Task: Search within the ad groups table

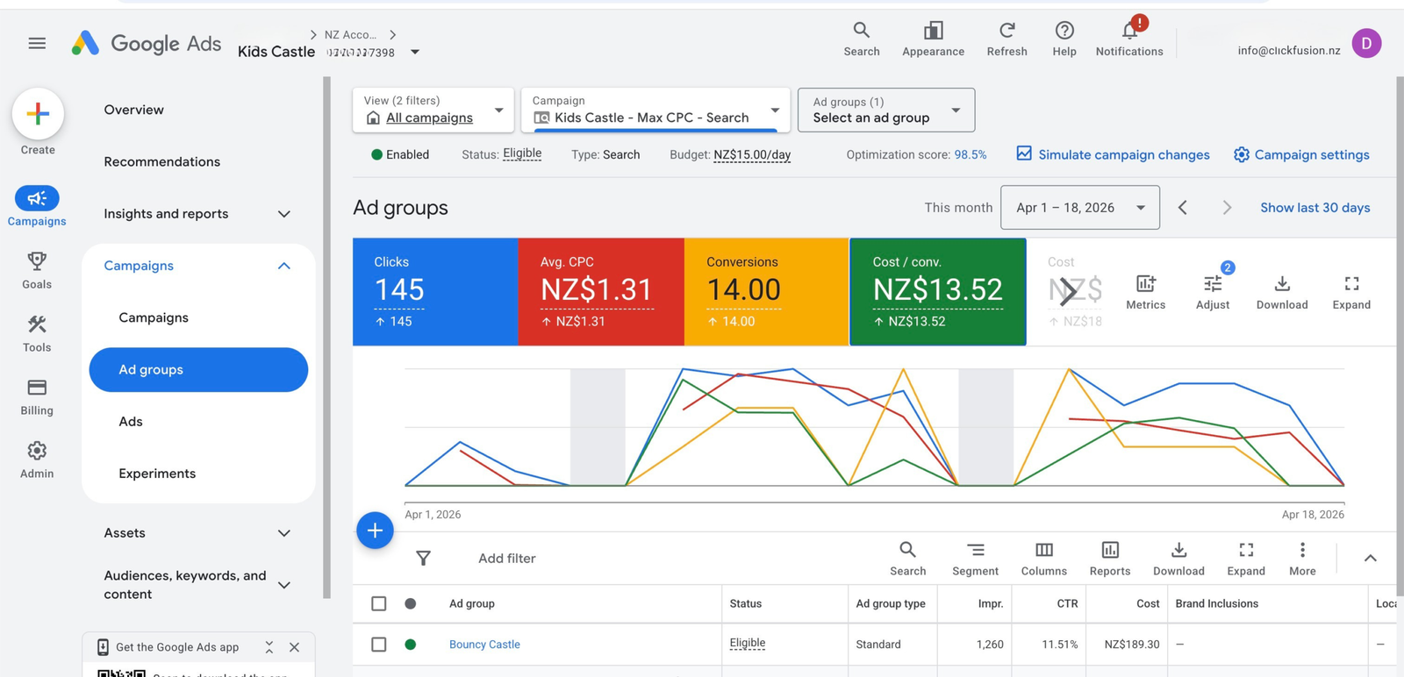Action: (x=907, y=559)
